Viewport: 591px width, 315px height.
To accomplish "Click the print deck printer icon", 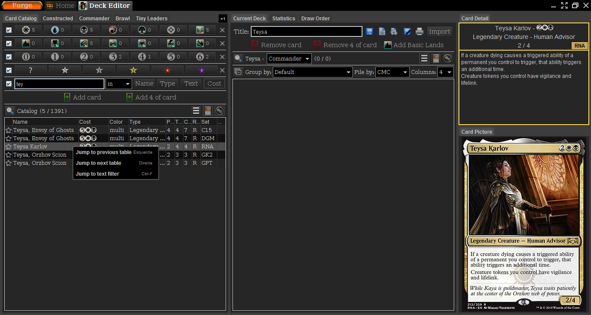I will 419,31.
